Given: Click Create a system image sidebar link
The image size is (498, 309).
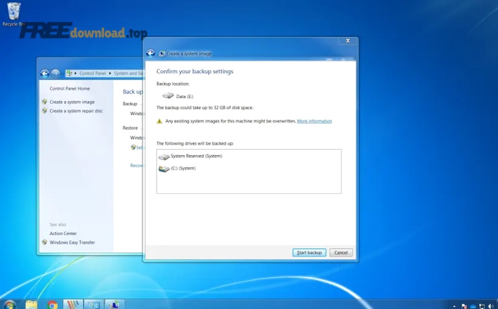Looking at the screenshot, I should (72, 102).
